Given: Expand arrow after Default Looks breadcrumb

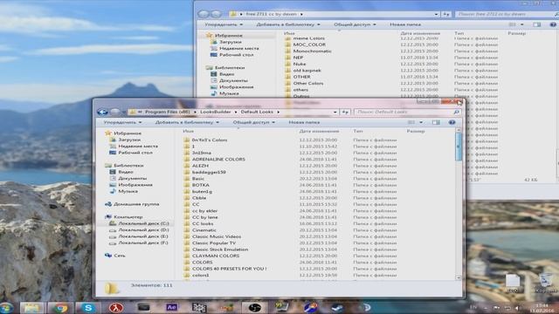Looking at the screenshot, I should click(278, 113).
